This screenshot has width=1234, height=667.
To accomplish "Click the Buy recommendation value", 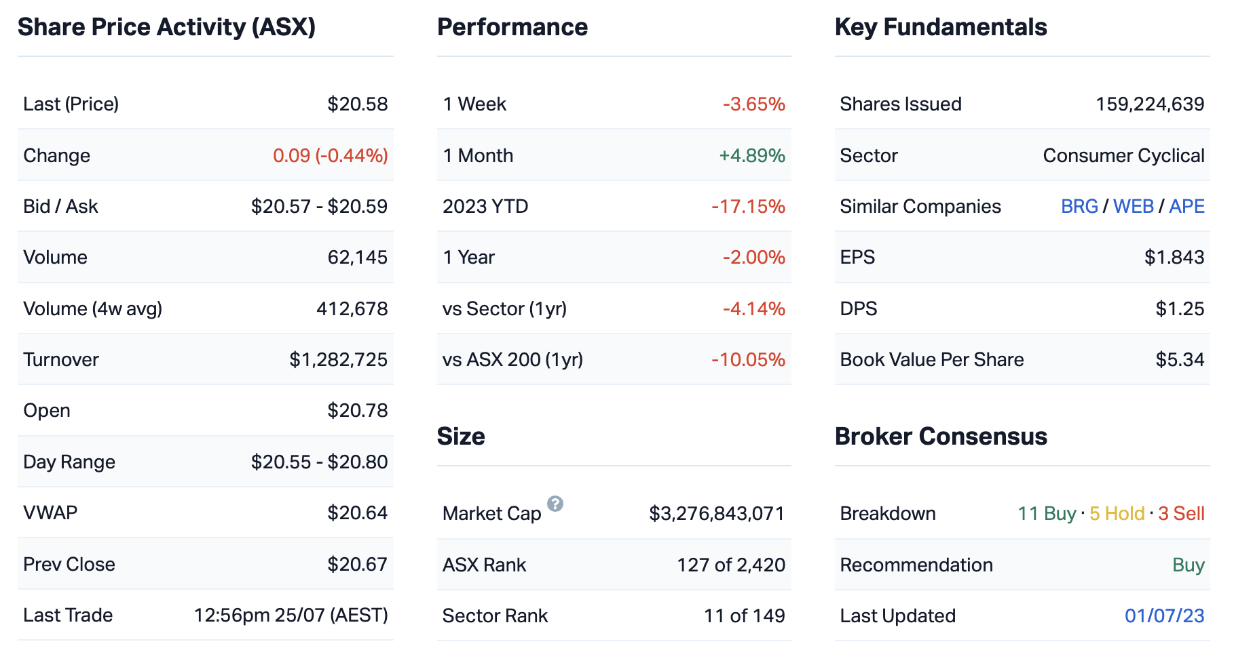I will (x=1188, y=565).
